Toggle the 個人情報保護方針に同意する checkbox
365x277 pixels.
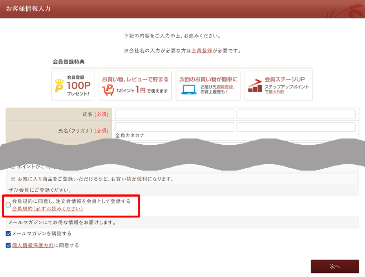coord(8,246)
